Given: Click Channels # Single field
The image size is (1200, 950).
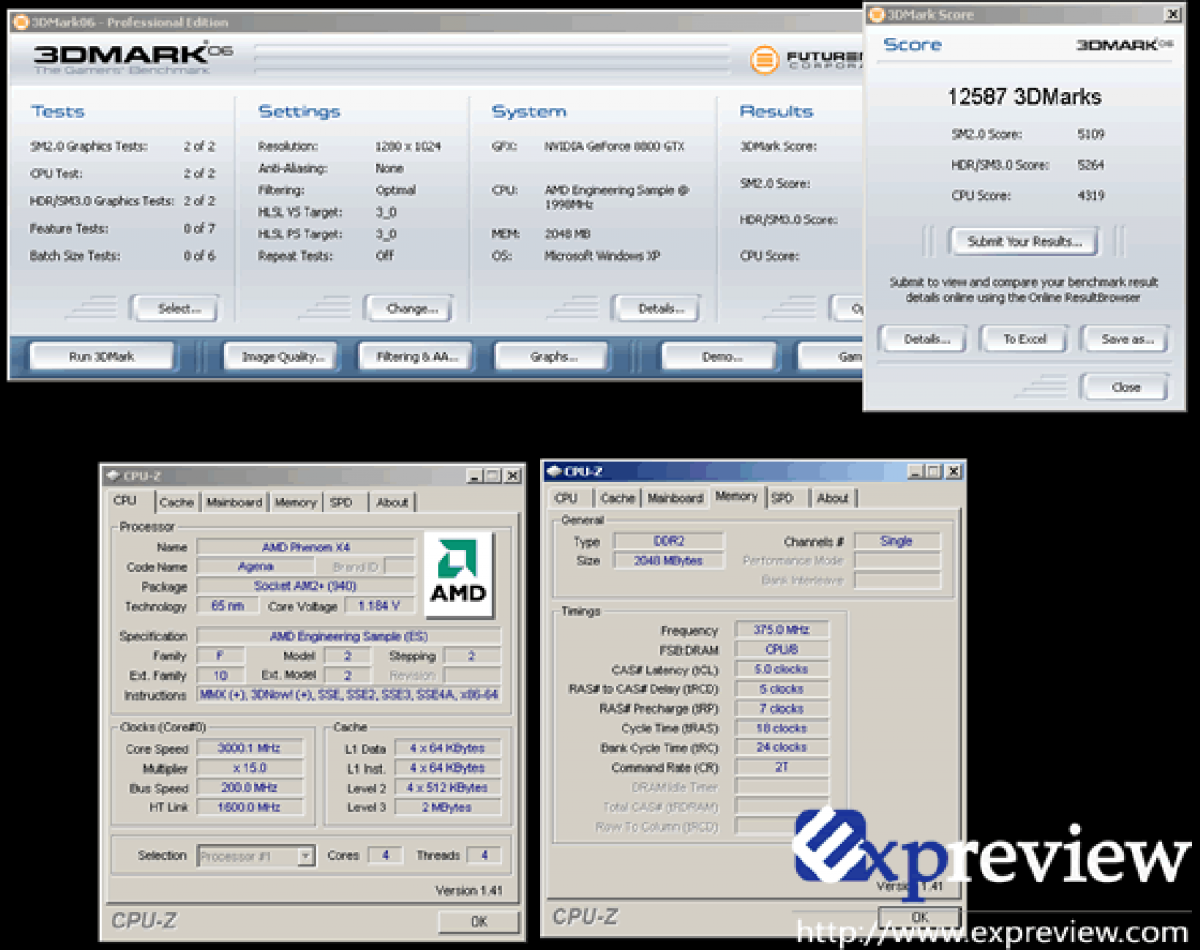Looking at the screenshot, I should click(x=897, y=541).
